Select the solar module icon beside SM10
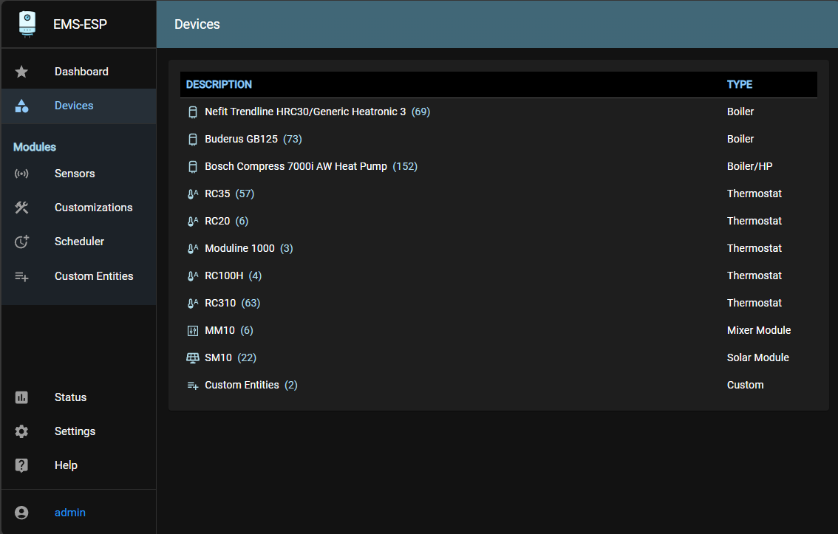 193,357
